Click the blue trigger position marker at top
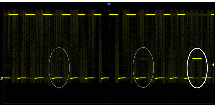 click(x=109, y=4)
